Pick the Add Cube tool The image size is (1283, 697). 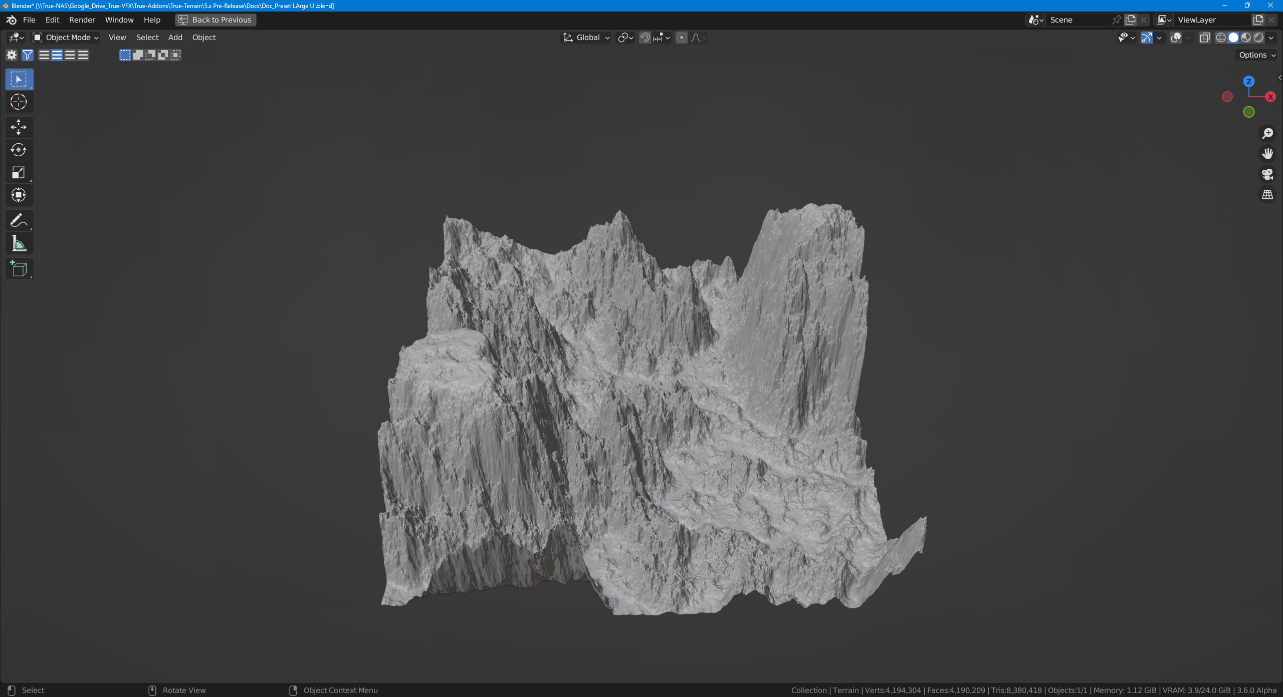pyautogui.click(x=19, y=269)
